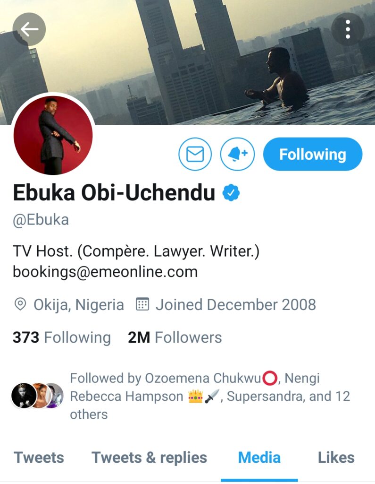Toggle the Following button to unfollow
The width and height of the screenshot is (375, 484).
click(x=313, y=154)
